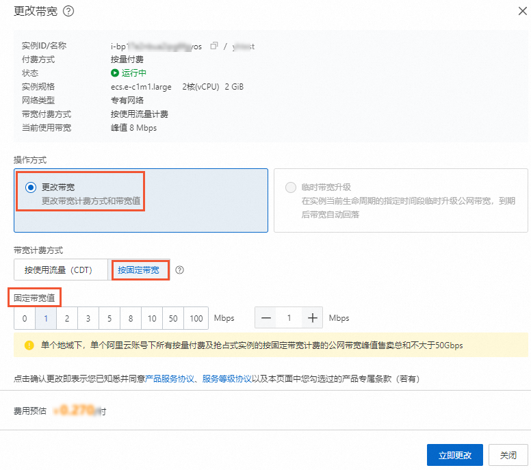531x470 pixels.
Task: Click the copy icon next to instance ID
Action: [214, 46]
